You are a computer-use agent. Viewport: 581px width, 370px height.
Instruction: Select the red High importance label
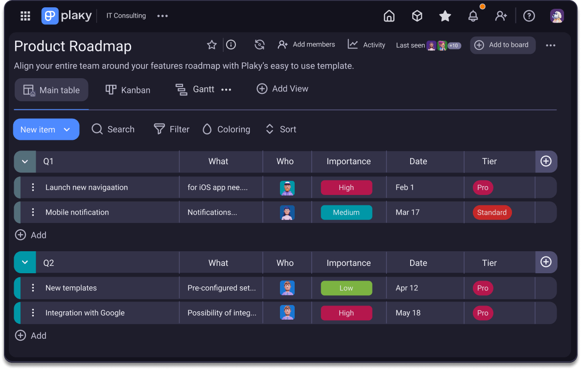[x=347, y=187]
